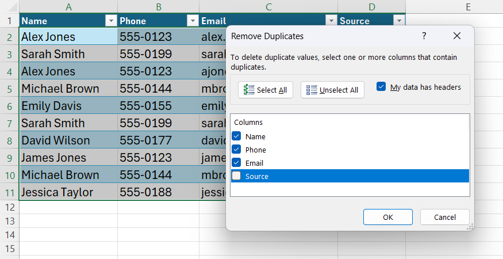Viewport: 503px width, 259px height.
Task: Click the David Wilson cell
Action: [x=68, y=140]
